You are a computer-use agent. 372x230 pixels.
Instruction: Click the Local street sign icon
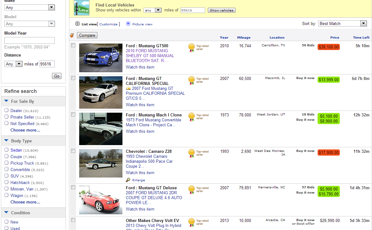click(x=82, y=8)
